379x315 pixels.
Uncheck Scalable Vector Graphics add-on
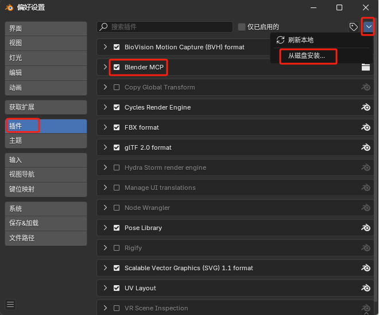[x=117, y=268]
